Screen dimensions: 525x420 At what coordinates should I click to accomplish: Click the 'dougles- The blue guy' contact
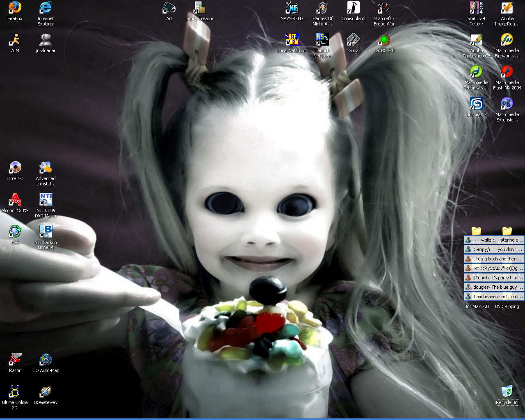point(494,287)
